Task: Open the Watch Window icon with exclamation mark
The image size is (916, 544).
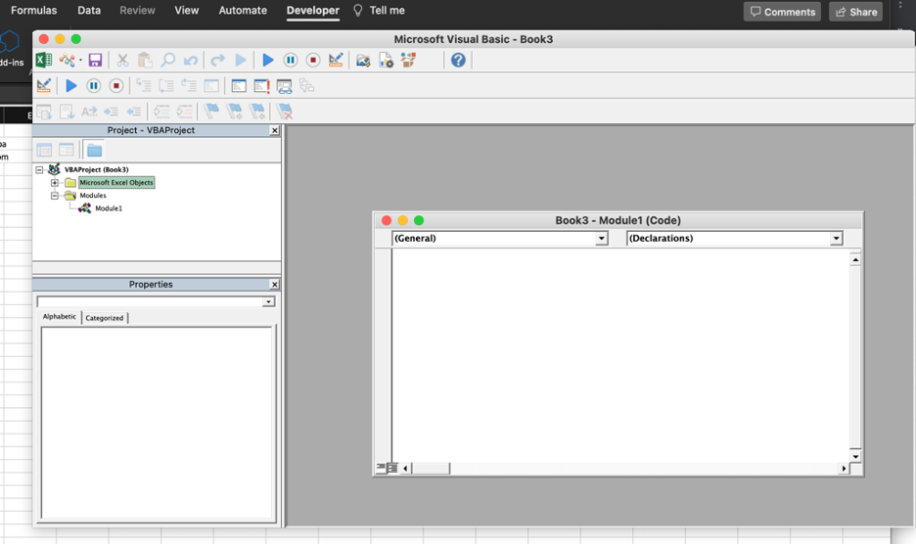Action: [x=261, y=86]
